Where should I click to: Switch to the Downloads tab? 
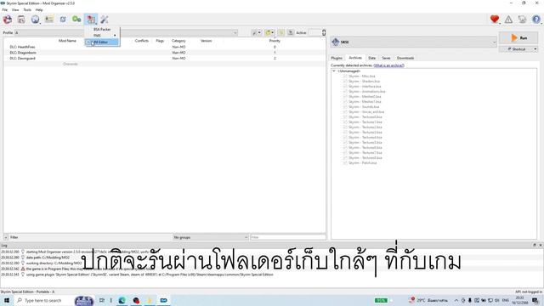coord(405,58)
